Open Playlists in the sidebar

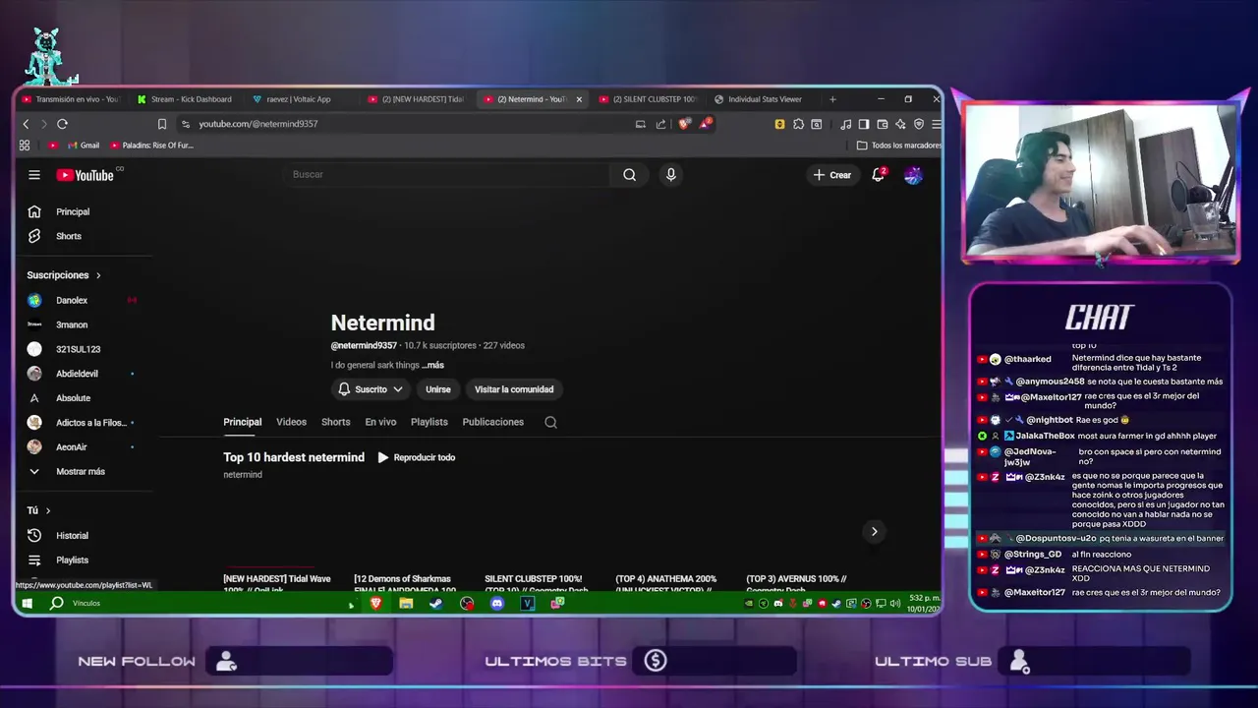(x=73, y=560)
